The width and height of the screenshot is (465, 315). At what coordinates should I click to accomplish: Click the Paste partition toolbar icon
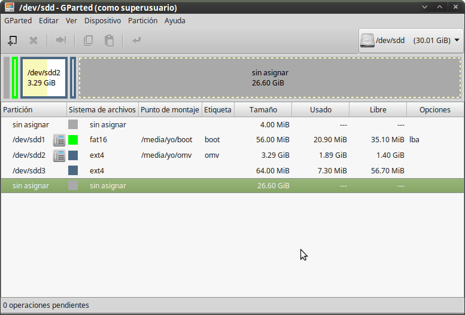pyautogui.click(x=109, y=40)
